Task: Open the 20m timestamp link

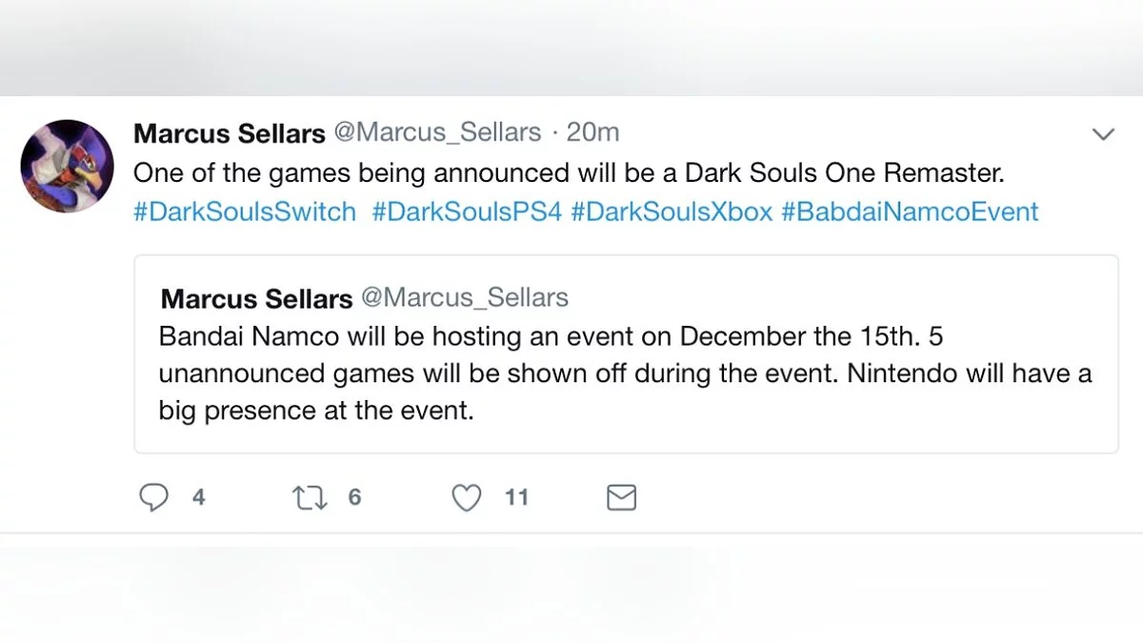Action: tap(592, 132)
